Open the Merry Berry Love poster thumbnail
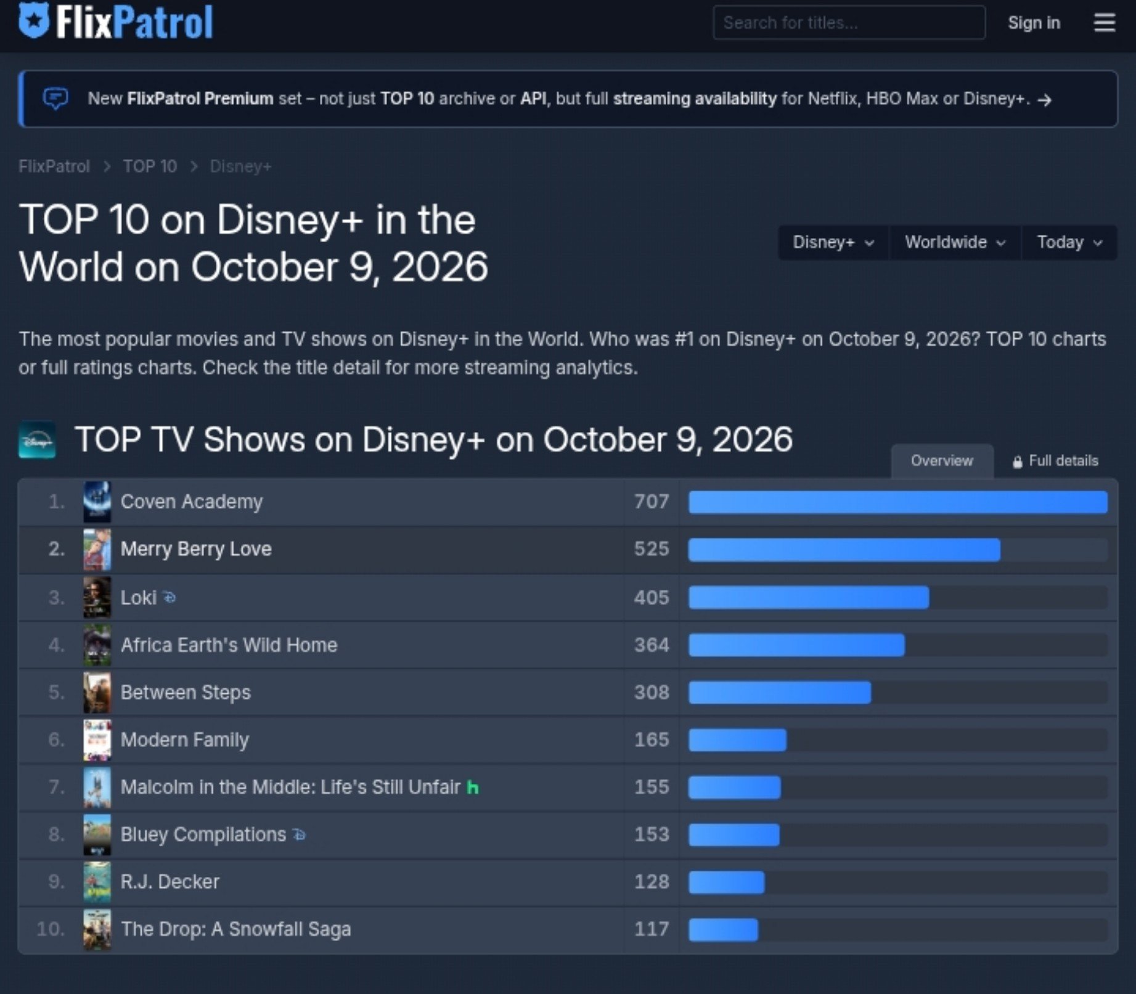The width and height of the screenshot is (1136, 994). pyautogui.click(x=97, y=550)
